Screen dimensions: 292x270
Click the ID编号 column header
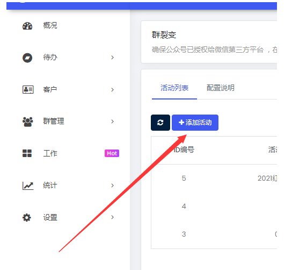click(184, 150)
